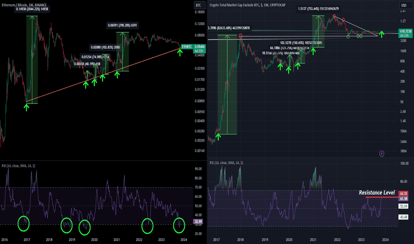Click the Crypto Total Market Cap chart title
This screenshot has width=414, height=244.
(247, 5)
